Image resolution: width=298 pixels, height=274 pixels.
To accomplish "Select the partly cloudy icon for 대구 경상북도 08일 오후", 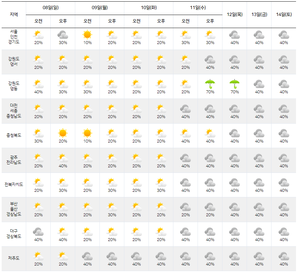I will coord(63,232).
